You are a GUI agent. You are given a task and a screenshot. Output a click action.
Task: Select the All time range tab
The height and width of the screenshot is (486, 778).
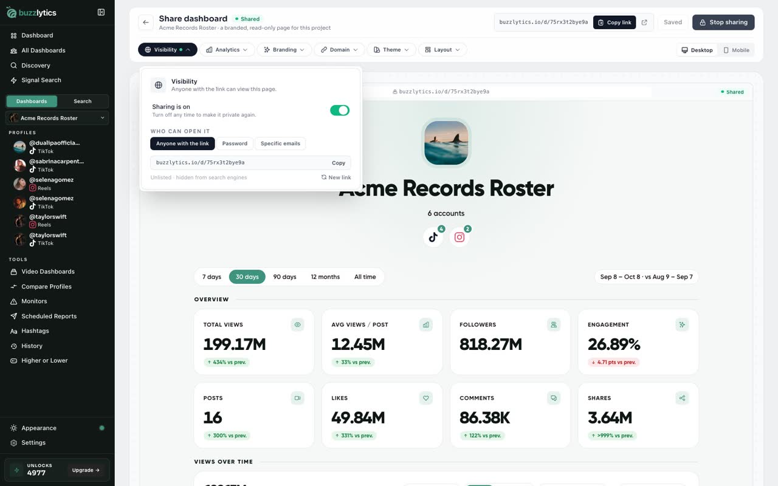coord(365,277)
